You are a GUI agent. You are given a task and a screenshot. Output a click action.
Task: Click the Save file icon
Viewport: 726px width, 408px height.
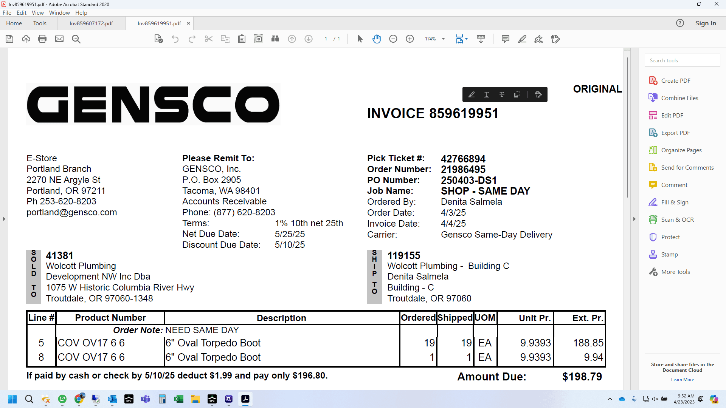click(x=9, y=39)
